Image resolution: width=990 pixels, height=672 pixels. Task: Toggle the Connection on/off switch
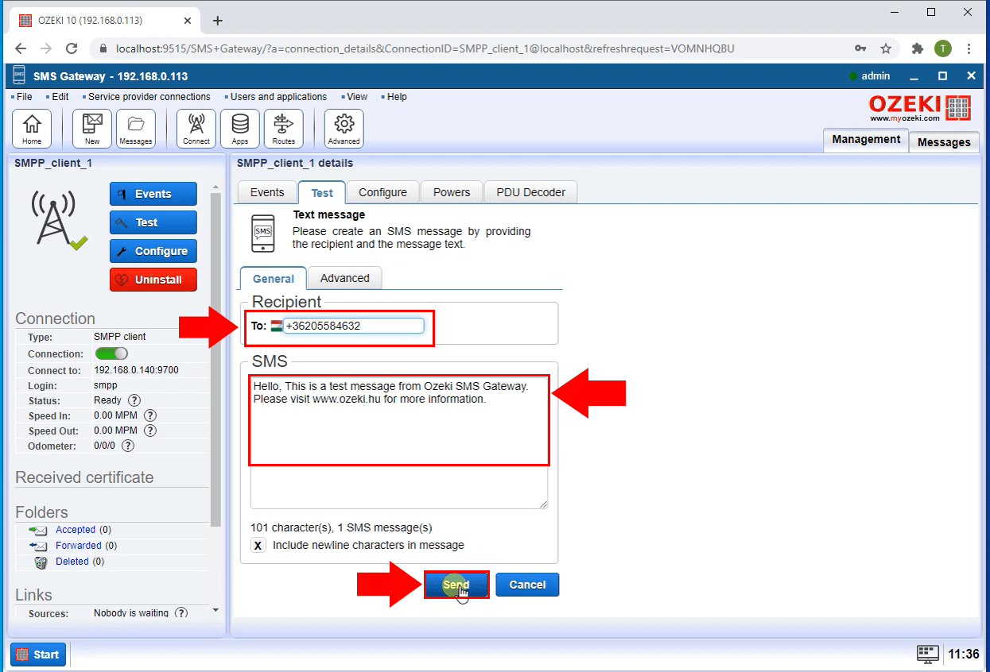coord(111,353)
